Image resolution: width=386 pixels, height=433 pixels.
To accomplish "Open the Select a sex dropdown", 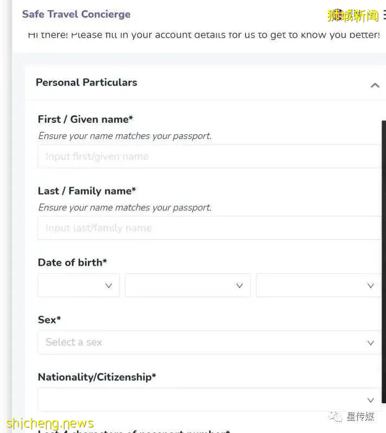I will point(209,343).
